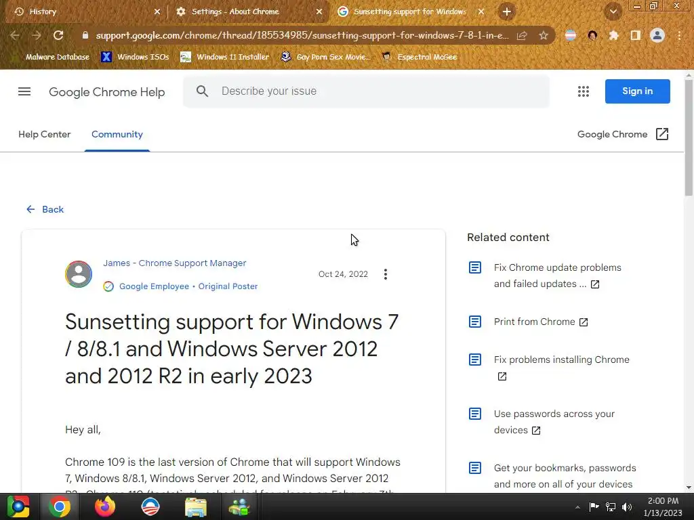Click the Google Employee badge label
This screenshot has height=520, width=694.
click(154, 286)
